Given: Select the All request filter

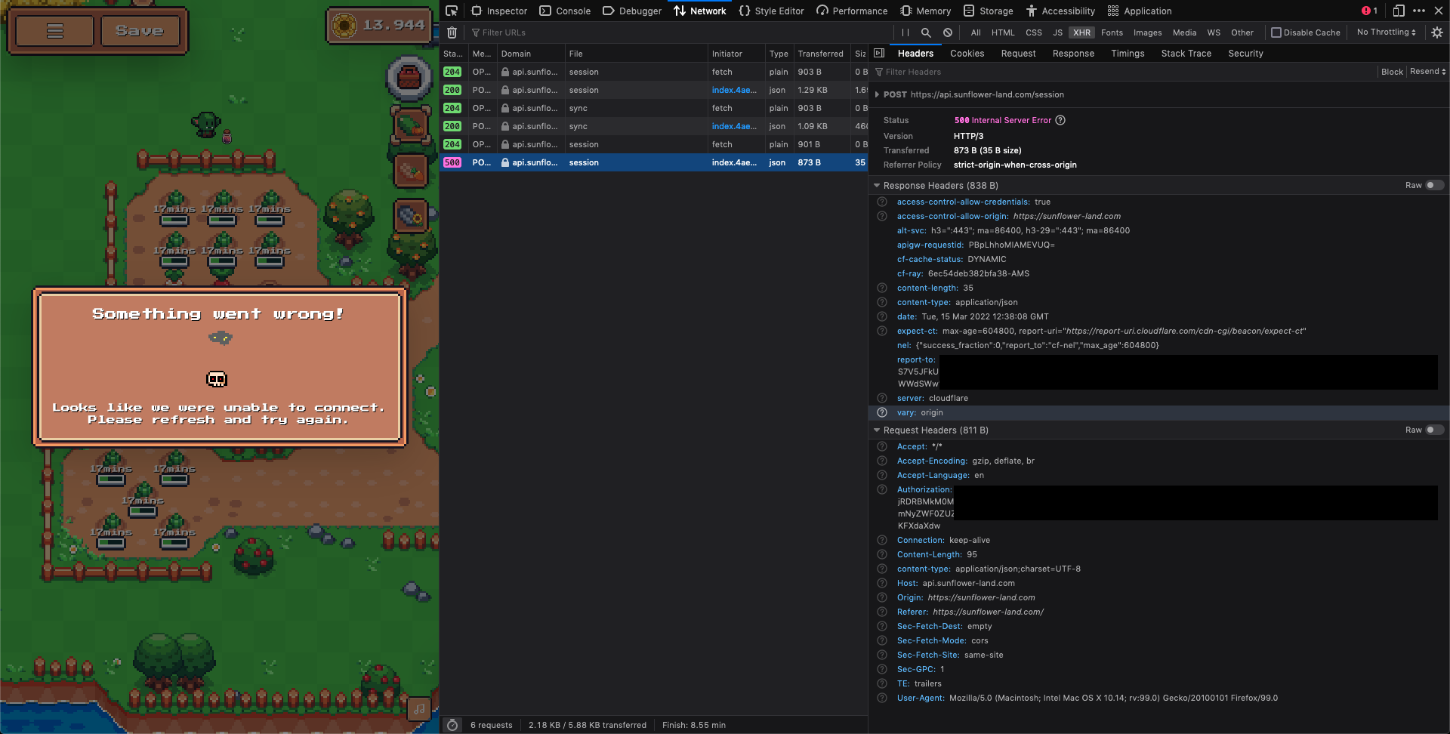Looking at the screenshot, I should pyautogui.click(x=976, y=32).
